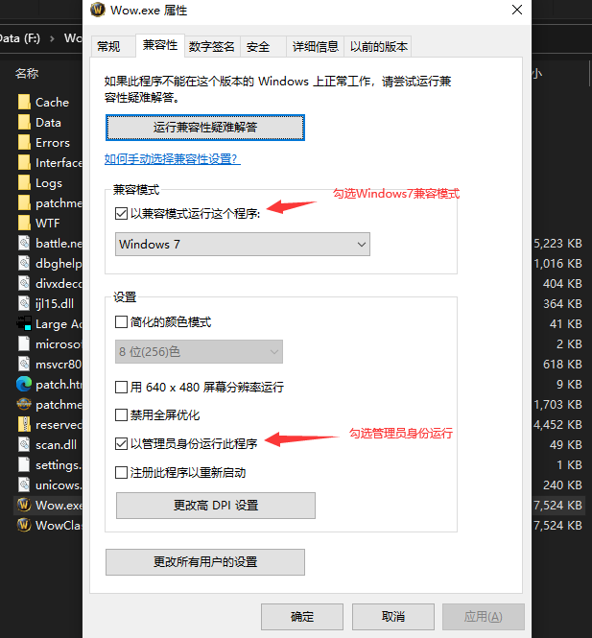Click the 5,223 KB size value
Screen dimensions: 592x638
pos(557,244)
